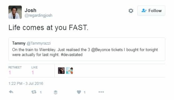
Task: Open the three-dot more options menu
Action: click(x=101, y=92)
